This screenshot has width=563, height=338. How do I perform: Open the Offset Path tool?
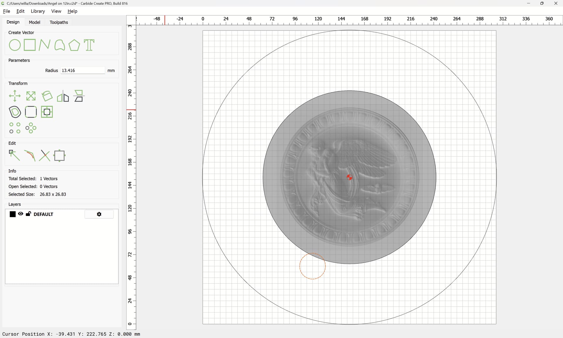[x=15, y=112]
